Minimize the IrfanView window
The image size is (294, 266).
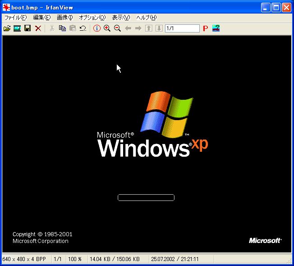266,8
